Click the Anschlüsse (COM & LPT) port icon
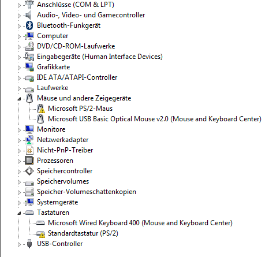Image resolution: width=269 pixels, height=257 pixels. tap(29, 5)
